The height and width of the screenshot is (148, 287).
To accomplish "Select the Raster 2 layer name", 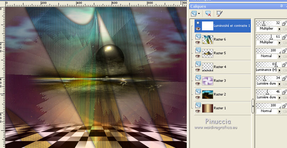I will 220,94.
